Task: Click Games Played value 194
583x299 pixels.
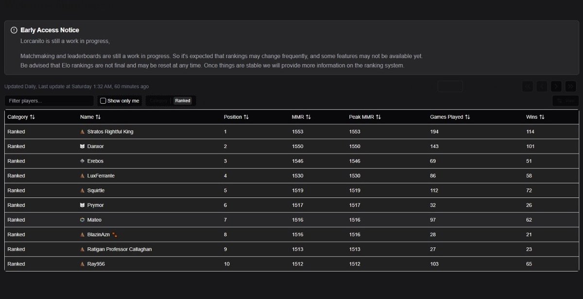Action: pyautogui.click(x=434, y=132)
